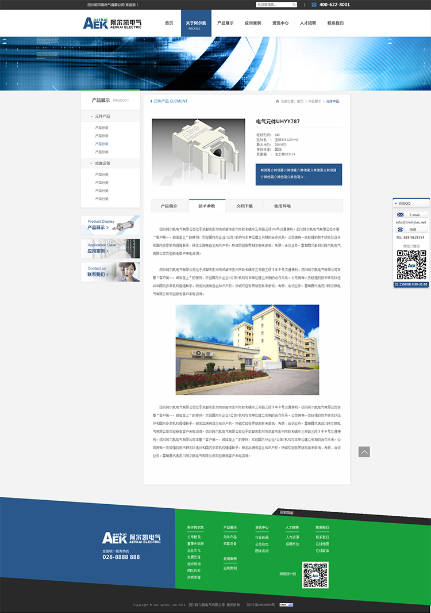Click the telephone icon in contact widget
The width and height of the screenshot is (431, 613).
pyautogui.click(x=401, y=230)
